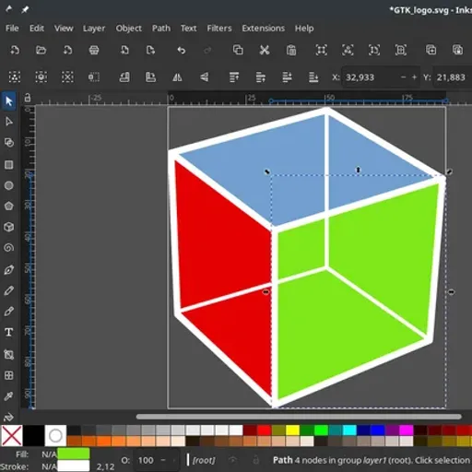Image resolution: width=472 pixels, height=472 pixels.
Task: Zoom to fit selection
Action: [321, 50]
